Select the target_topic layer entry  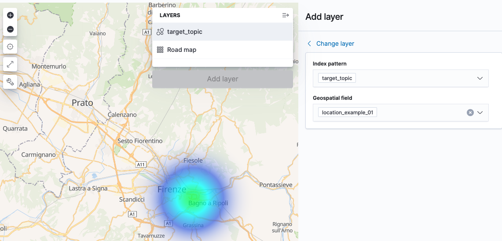click(185, 32)
